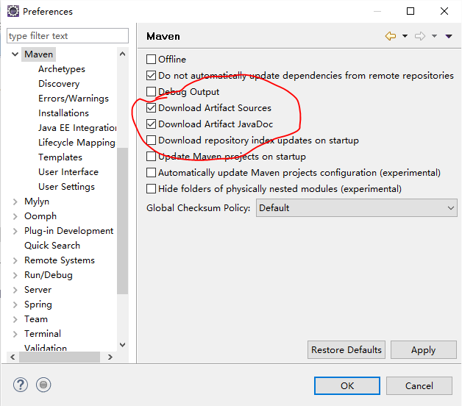Click the type filter text field
This screenshot has height=406, width=462.
68,36
